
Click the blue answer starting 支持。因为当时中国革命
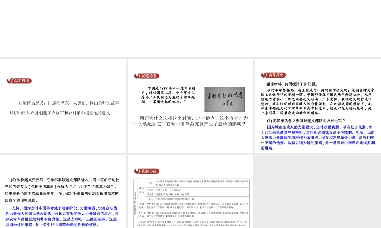pyautogui.click(x=62, y=216)
